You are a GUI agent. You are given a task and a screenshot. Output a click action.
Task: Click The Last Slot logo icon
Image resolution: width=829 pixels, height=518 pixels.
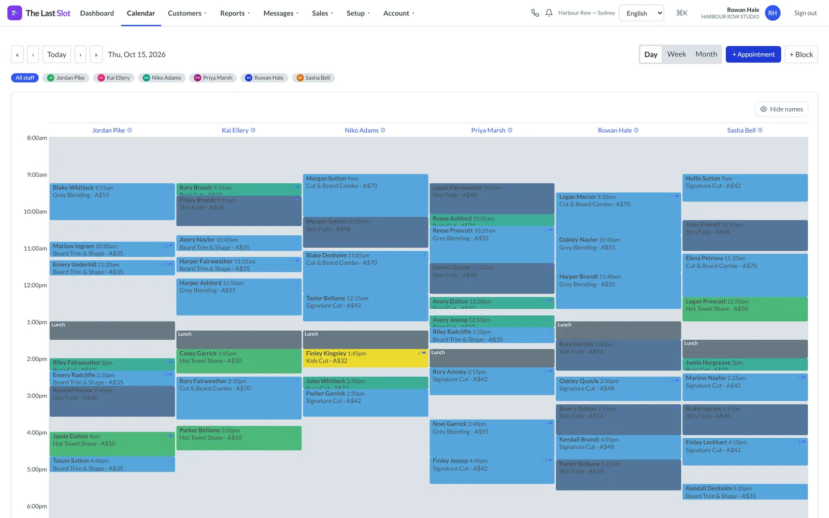coord(15,13)
